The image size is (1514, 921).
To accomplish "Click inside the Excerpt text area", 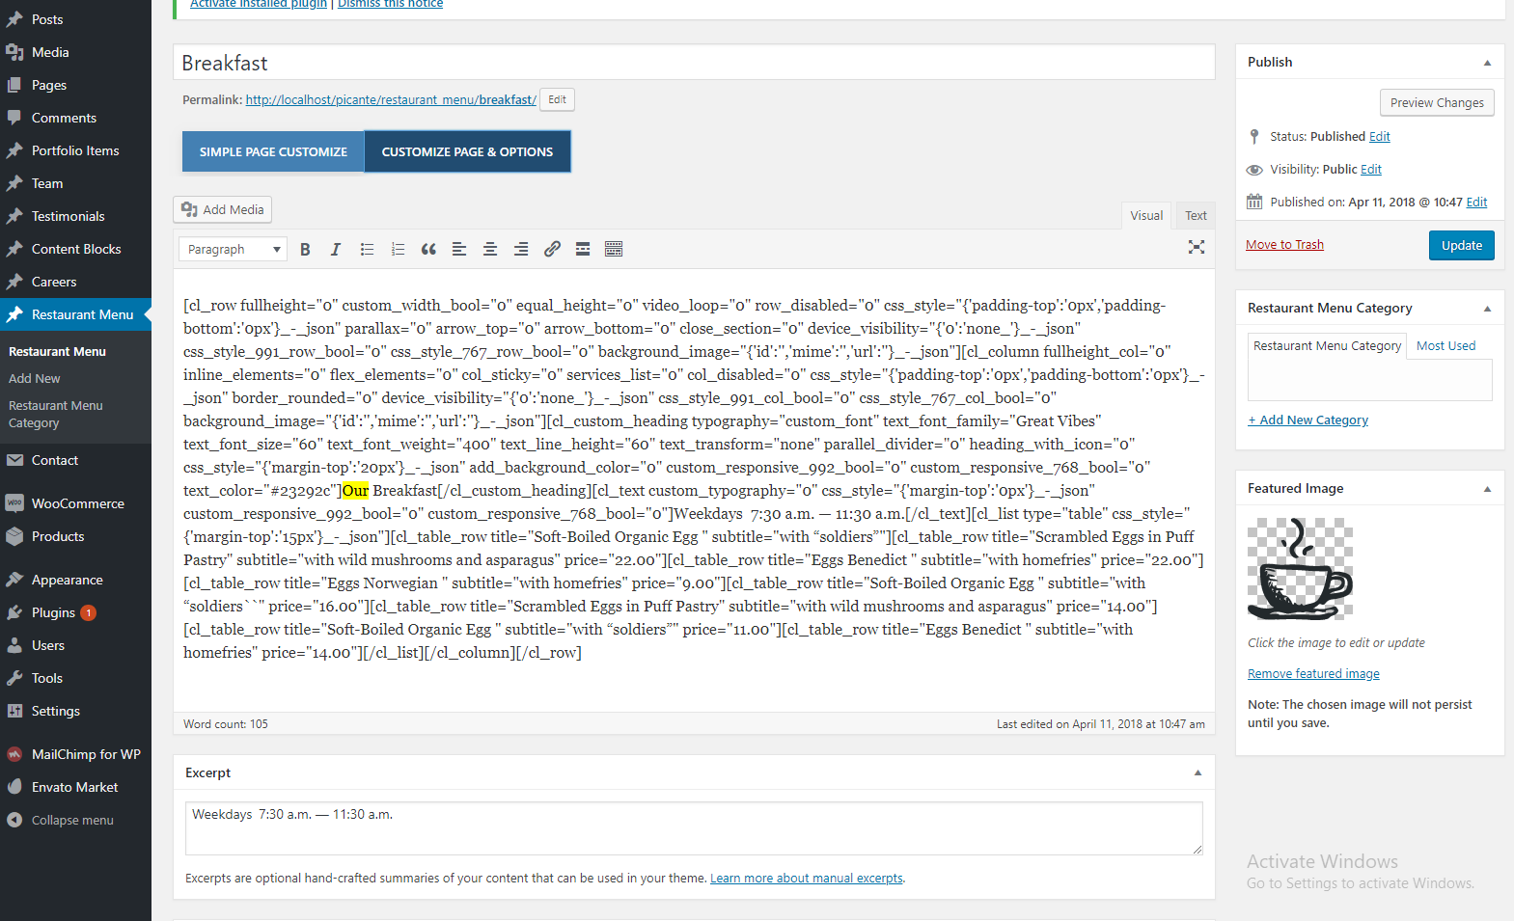I will 694,828.
